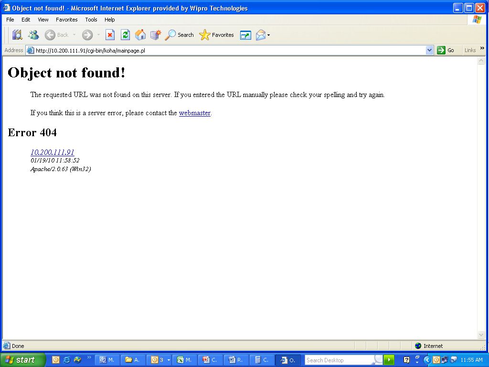The image size is (489, 367).
Task: Expand the Links toolbar chevron
Action: (x=482, y=48)
